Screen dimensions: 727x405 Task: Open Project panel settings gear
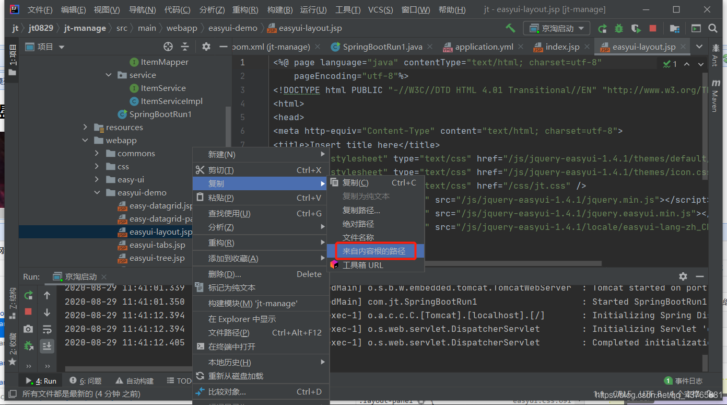(x=206, y=47)
